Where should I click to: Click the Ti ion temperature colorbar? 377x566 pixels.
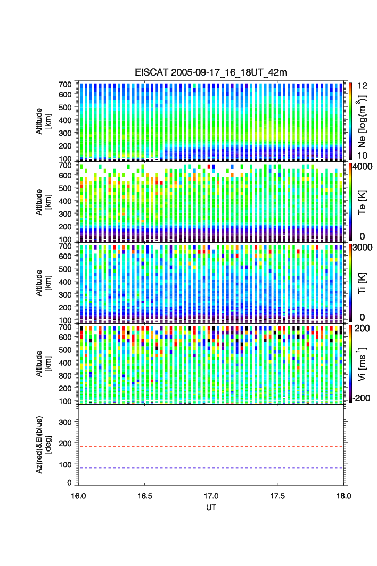[x=350, y=283]
